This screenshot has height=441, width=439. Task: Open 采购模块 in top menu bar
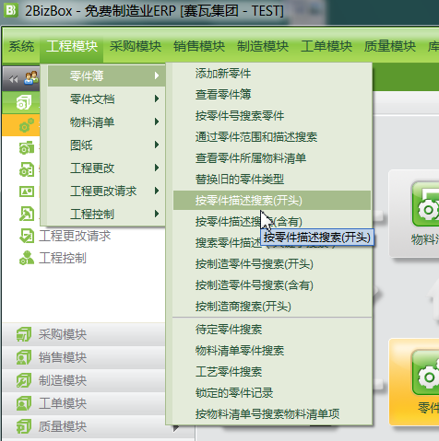pyautogui.click(x=136, y=46)
